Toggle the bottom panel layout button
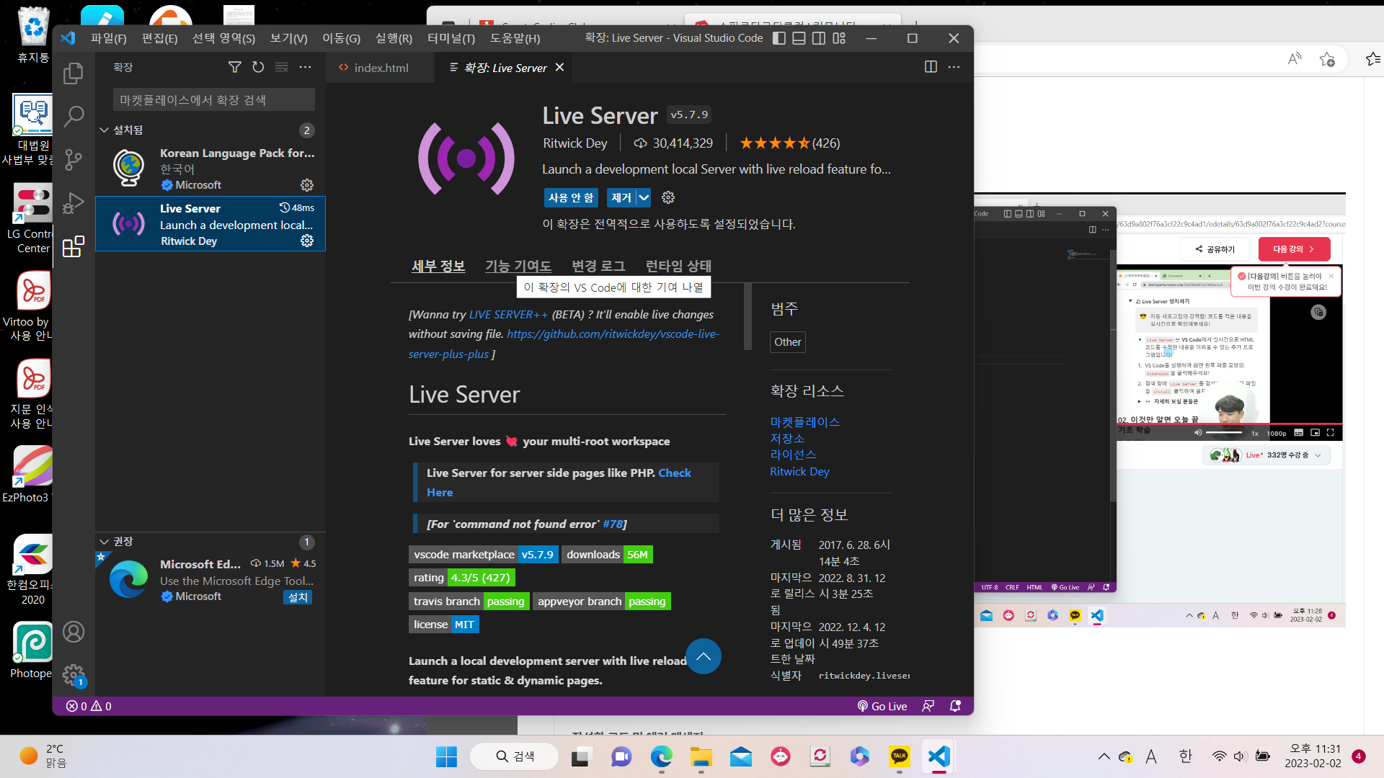 coord(799,38)
